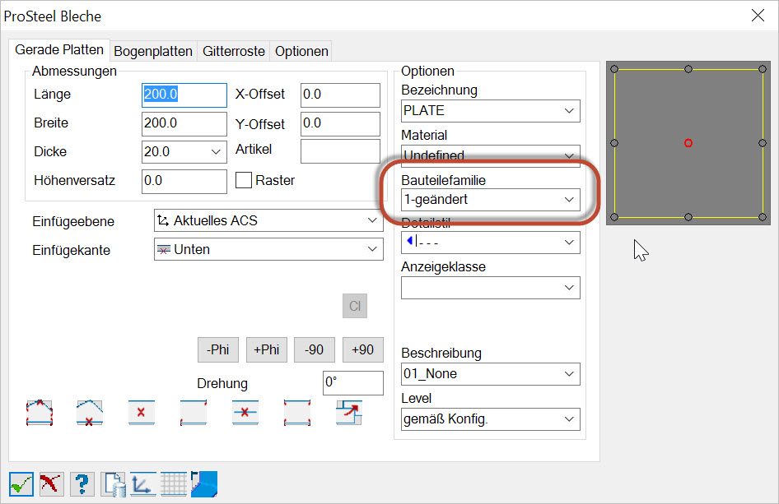
Task: Open the Bauteilefamilie dropdown showing 1-geändert
Action: pos(490,200)
